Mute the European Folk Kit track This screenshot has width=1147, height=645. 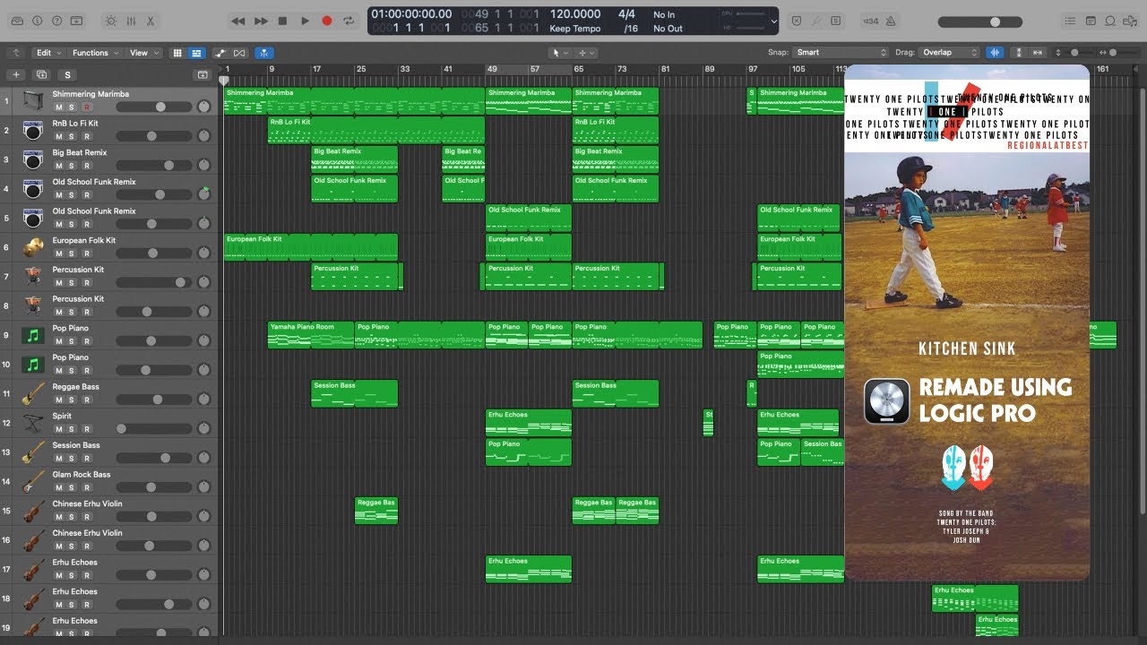tap(59, 254)
